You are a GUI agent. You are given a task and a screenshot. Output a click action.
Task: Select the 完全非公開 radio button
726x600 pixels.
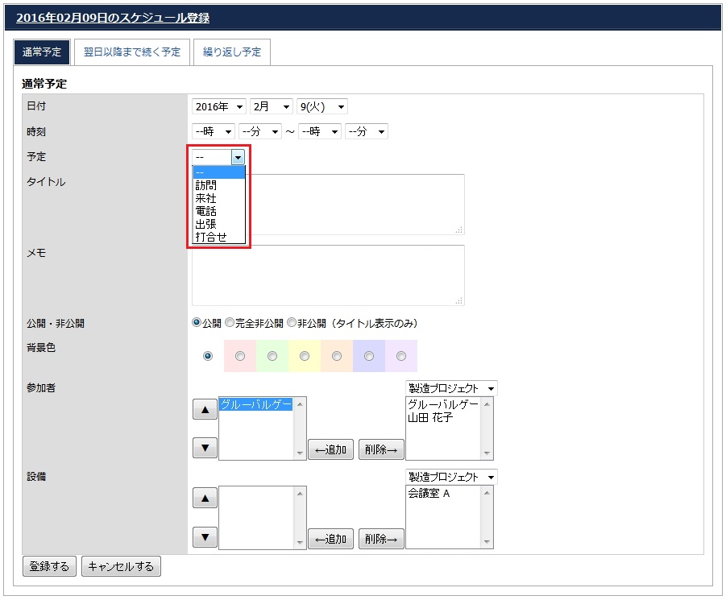(230, 323)
